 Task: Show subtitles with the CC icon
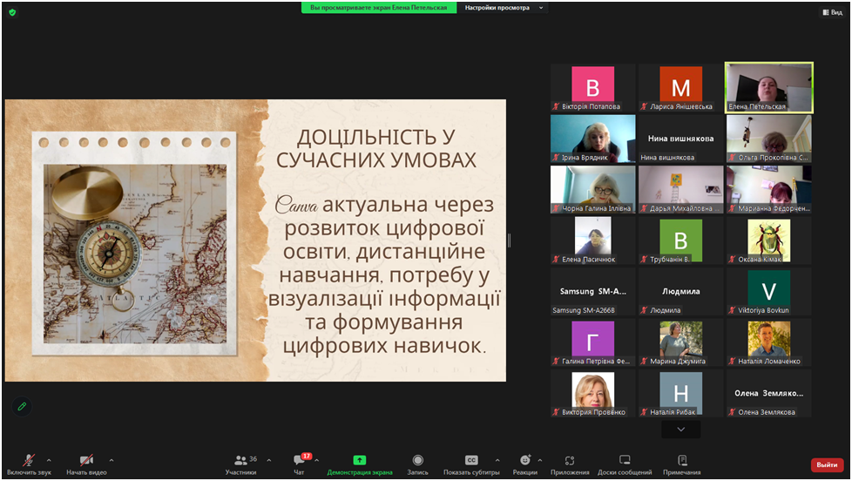tap(471, 460)
